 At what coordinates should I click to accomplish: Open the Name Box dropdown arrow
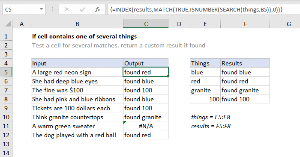click(x=41, y=9)
